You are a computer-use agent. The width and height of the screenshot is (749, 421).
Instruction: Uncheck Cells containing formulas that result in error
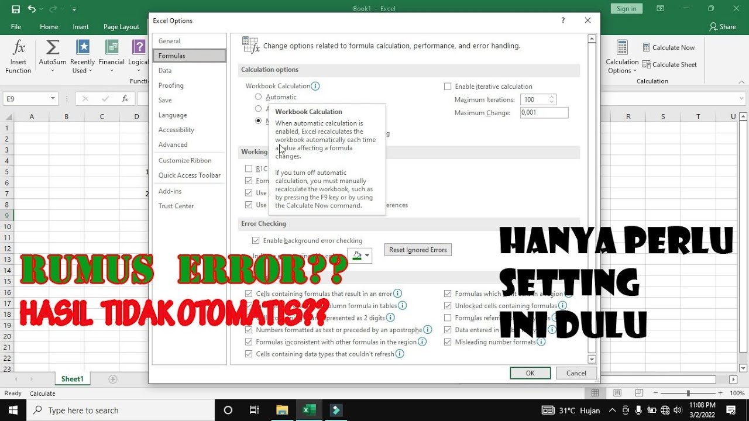click(249, 294)
